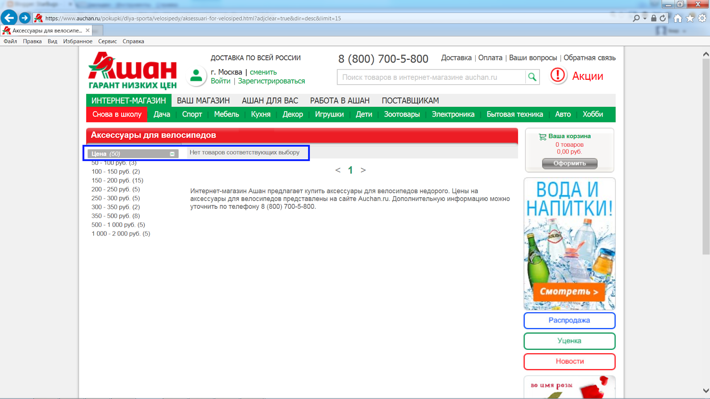Open the Хобби category

[x=593, y=114]
